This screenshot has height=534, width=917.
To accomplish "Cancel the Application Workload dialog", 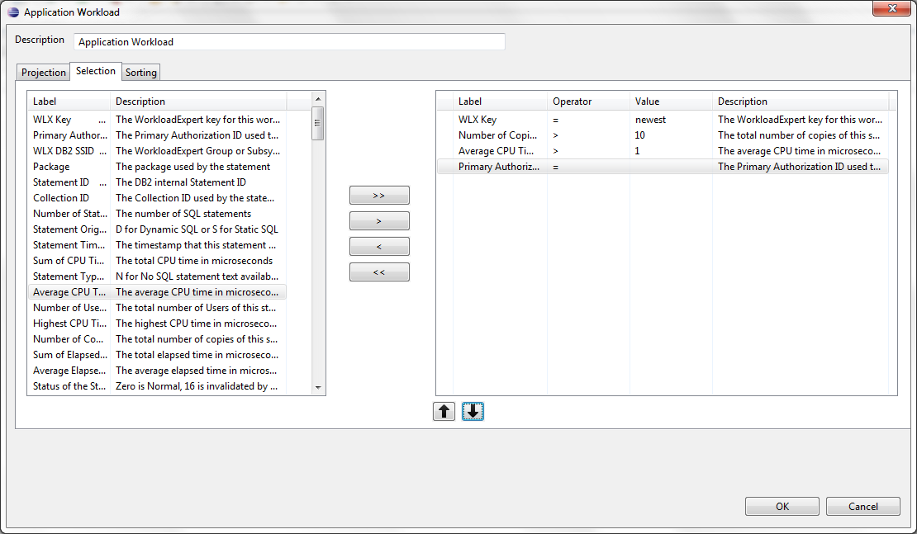I will 862,507.
